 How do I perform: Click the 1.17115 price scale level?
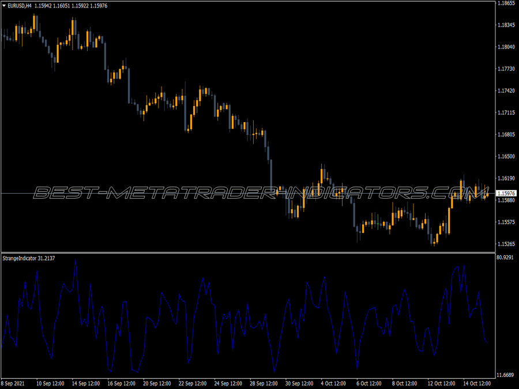pyautogui.click(x=506, y=112)
